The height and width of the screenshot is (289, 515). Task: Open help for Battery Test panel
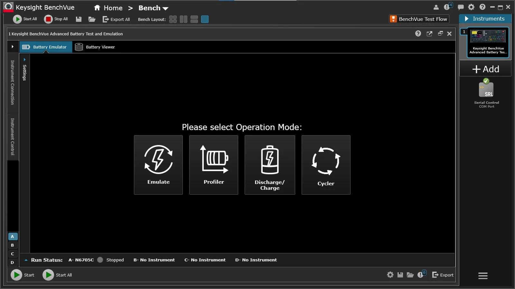pos(418,33)
